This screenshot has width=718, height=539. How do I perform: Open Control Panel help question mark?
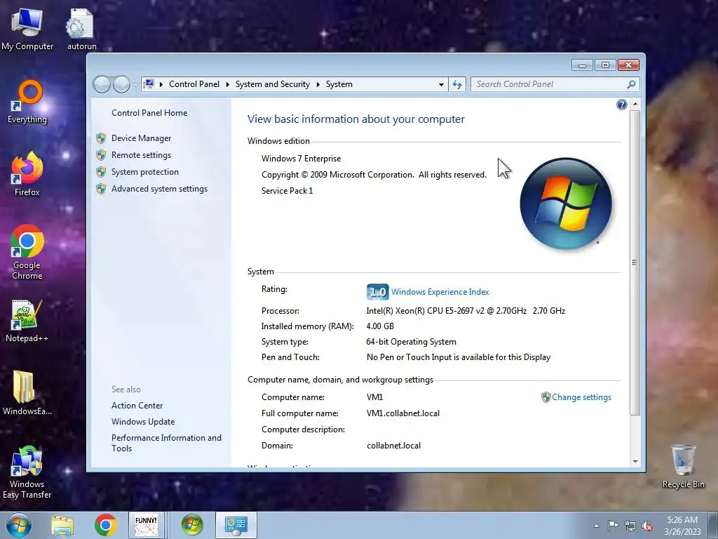point(621,105)
